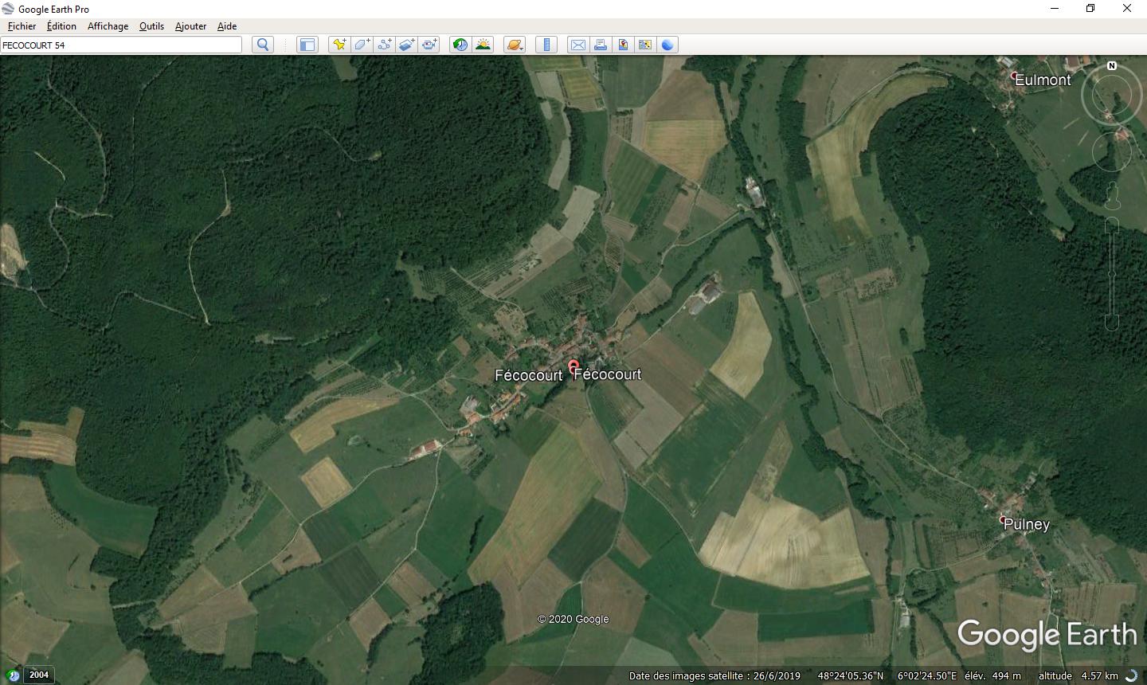Click eye altitude 4.57 km
This screenshot has width=1147, height=685.
[1099, 675]
